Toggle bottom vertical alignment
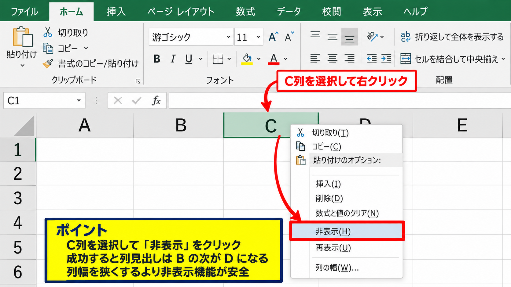The width and height of the screenshot is (511, 287). 349,37
